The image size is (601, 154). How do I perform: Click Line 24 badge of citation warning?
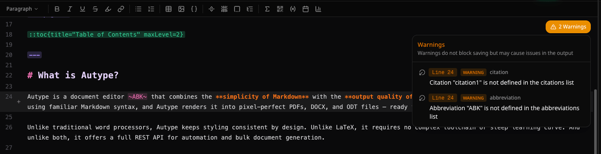tap(443, 72)
